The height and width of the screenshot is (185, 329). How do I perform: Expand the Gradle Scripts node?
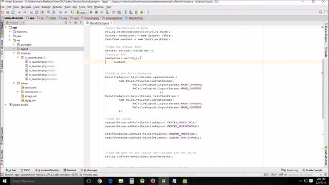click(x=6, y=105)
